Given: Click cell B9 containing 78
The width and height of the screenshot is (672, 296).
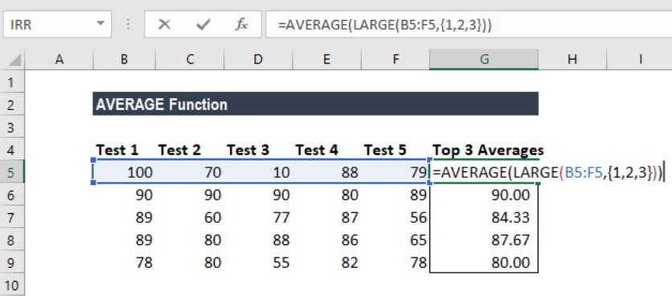Looking at the screenshot, I should (125, 262).
